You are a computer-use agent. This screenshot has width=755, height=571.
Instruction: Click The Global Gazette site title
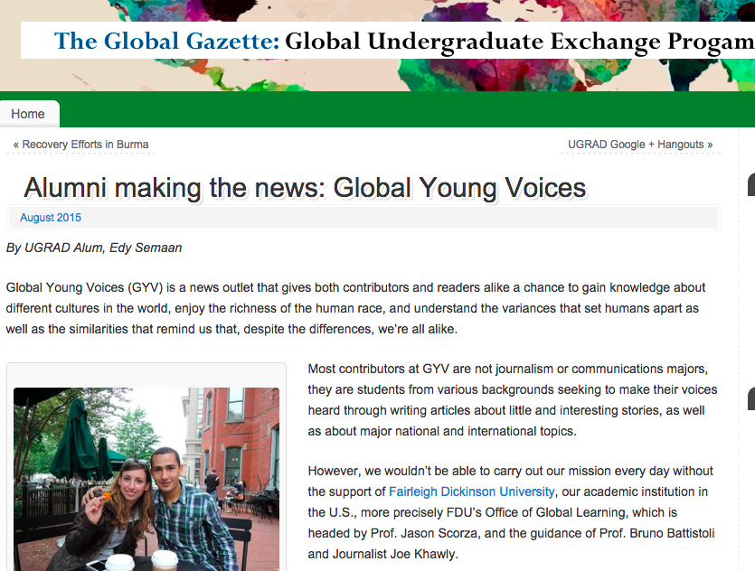(166, 41)
